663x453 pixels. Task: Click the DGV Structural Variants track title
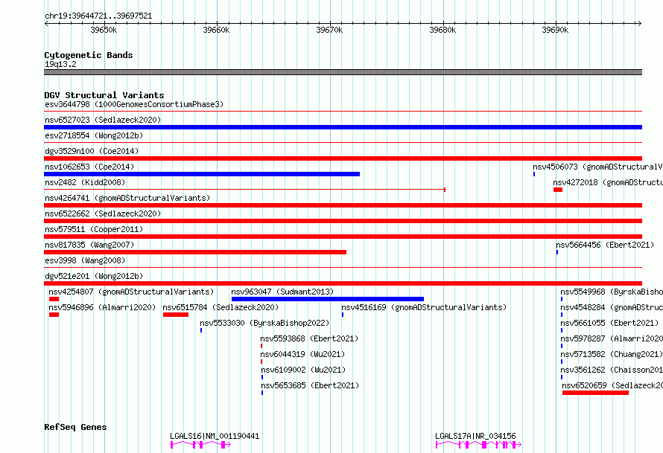tap(104, 95)
